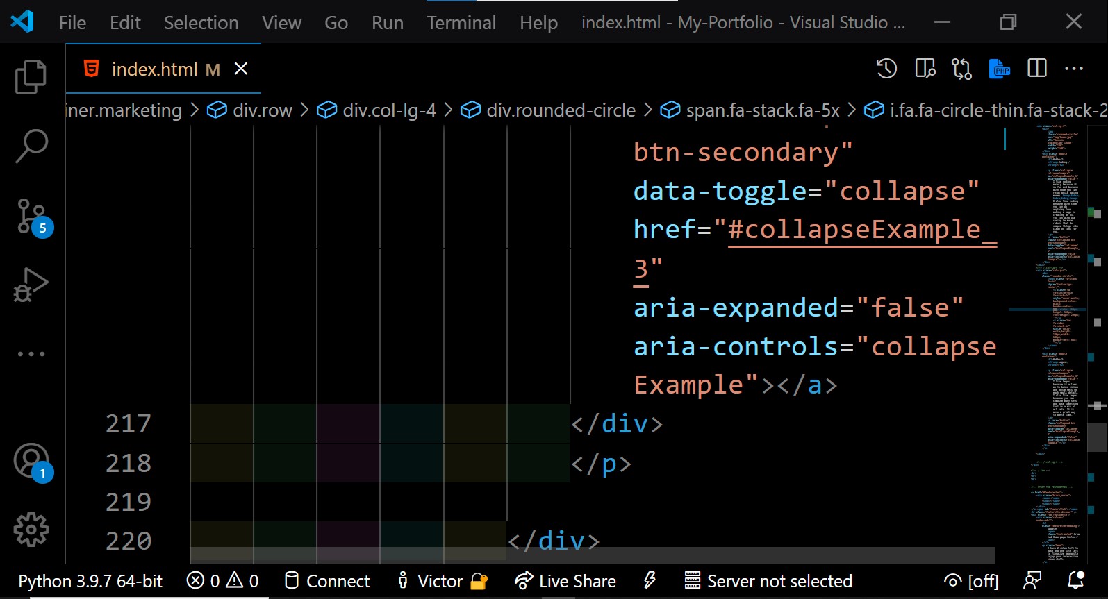Select span.fa-stack.fa-5x breadcrumb item
The image size is (1108, 599).
click(x=750, y=110)
